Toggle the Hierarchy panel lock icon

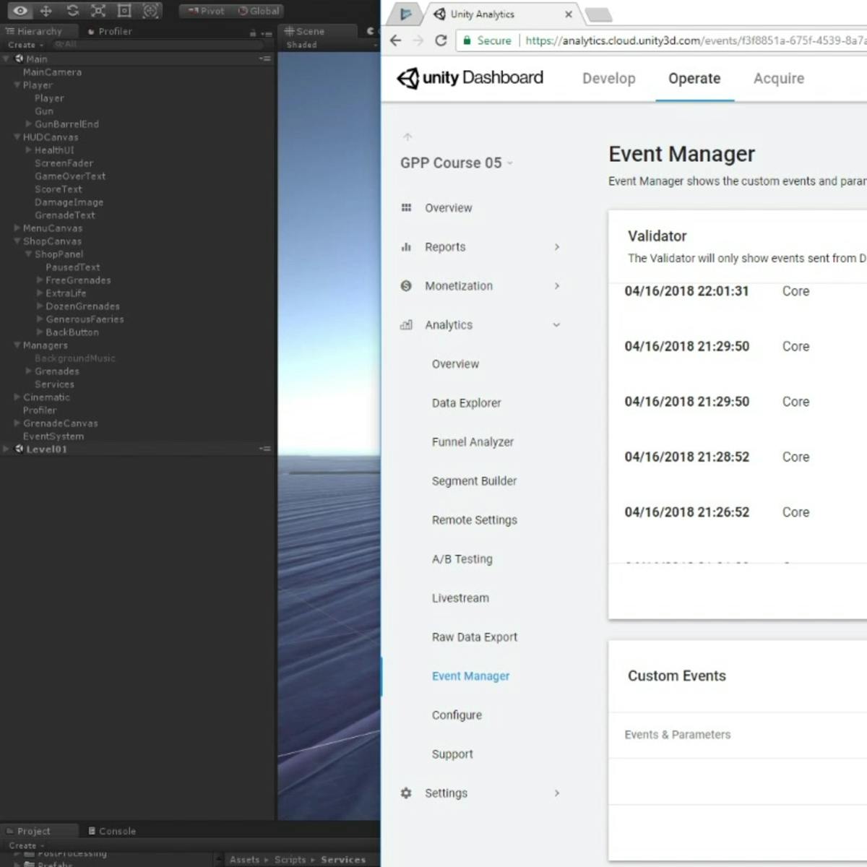[253, 33]
